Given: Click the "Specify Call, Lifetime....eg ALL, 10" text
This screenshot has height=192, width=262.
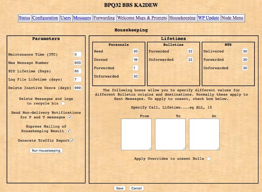Looking at the screenshot, I should (x=171, y=107).
